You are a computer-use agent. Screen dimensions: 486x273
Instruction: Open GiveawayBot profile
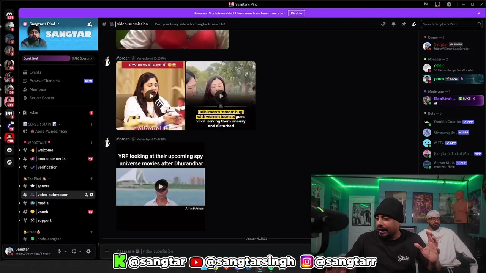453,132
